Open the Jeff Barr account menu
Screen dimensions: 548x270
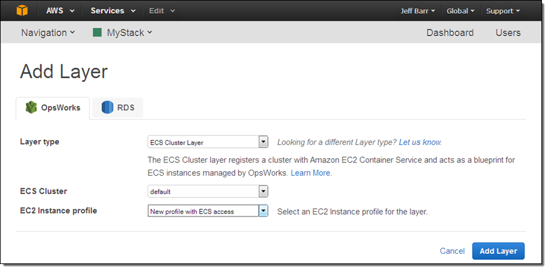point(417,11)
